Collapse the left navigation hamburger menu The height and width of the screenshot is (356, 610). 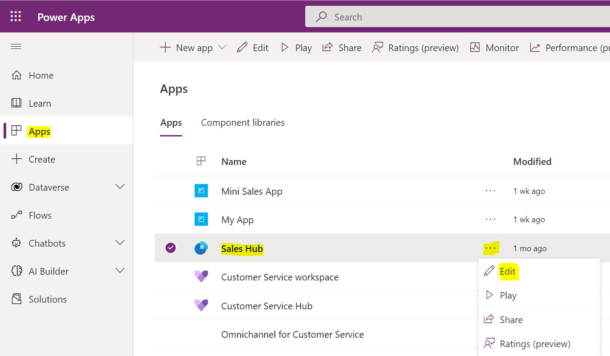coord(16,47)
